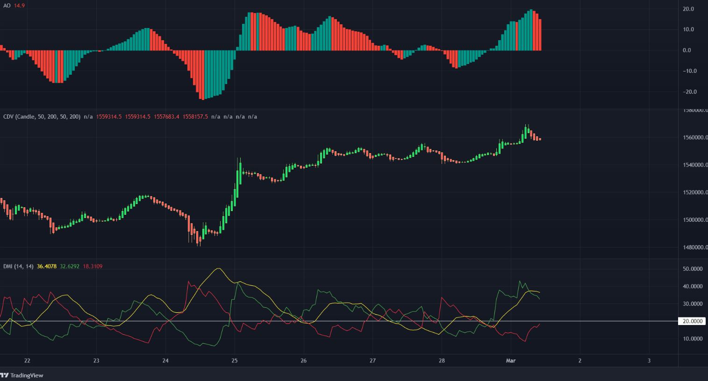Click the date label 3 on time axis
Image resolution: width=708 pixels, height=381 pixels.
(649, 360)
